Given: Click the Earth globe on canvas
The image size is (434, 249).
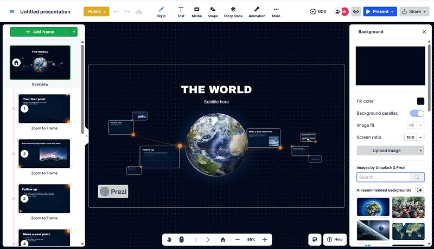Looking at the screenshot, I should click(x=216, y=145).
